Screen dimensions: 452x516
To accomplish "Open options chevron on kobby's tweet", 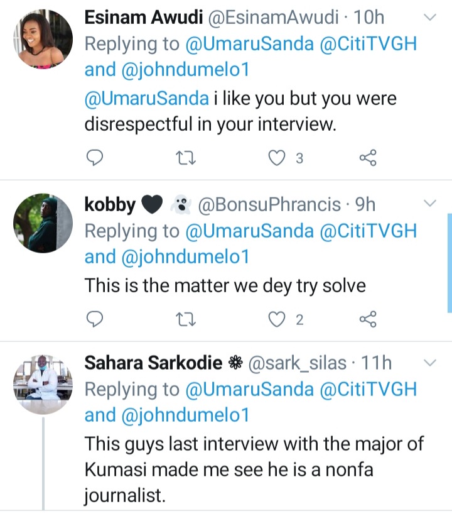I will point(430,203).
